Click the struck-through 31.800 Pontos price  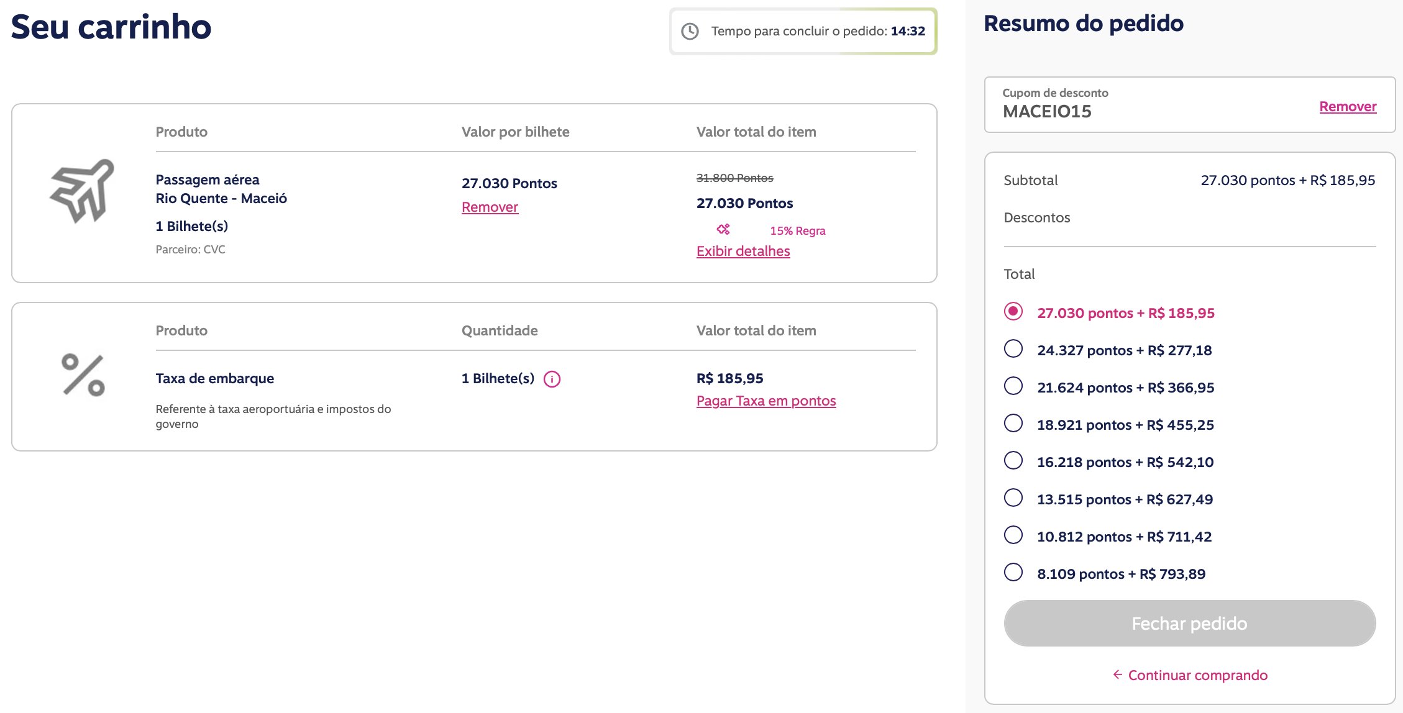click(734, 178)
